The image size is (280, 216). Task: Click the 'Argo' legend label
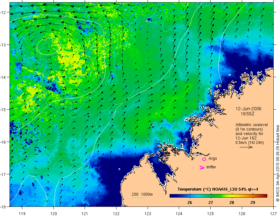pos(213,159)
